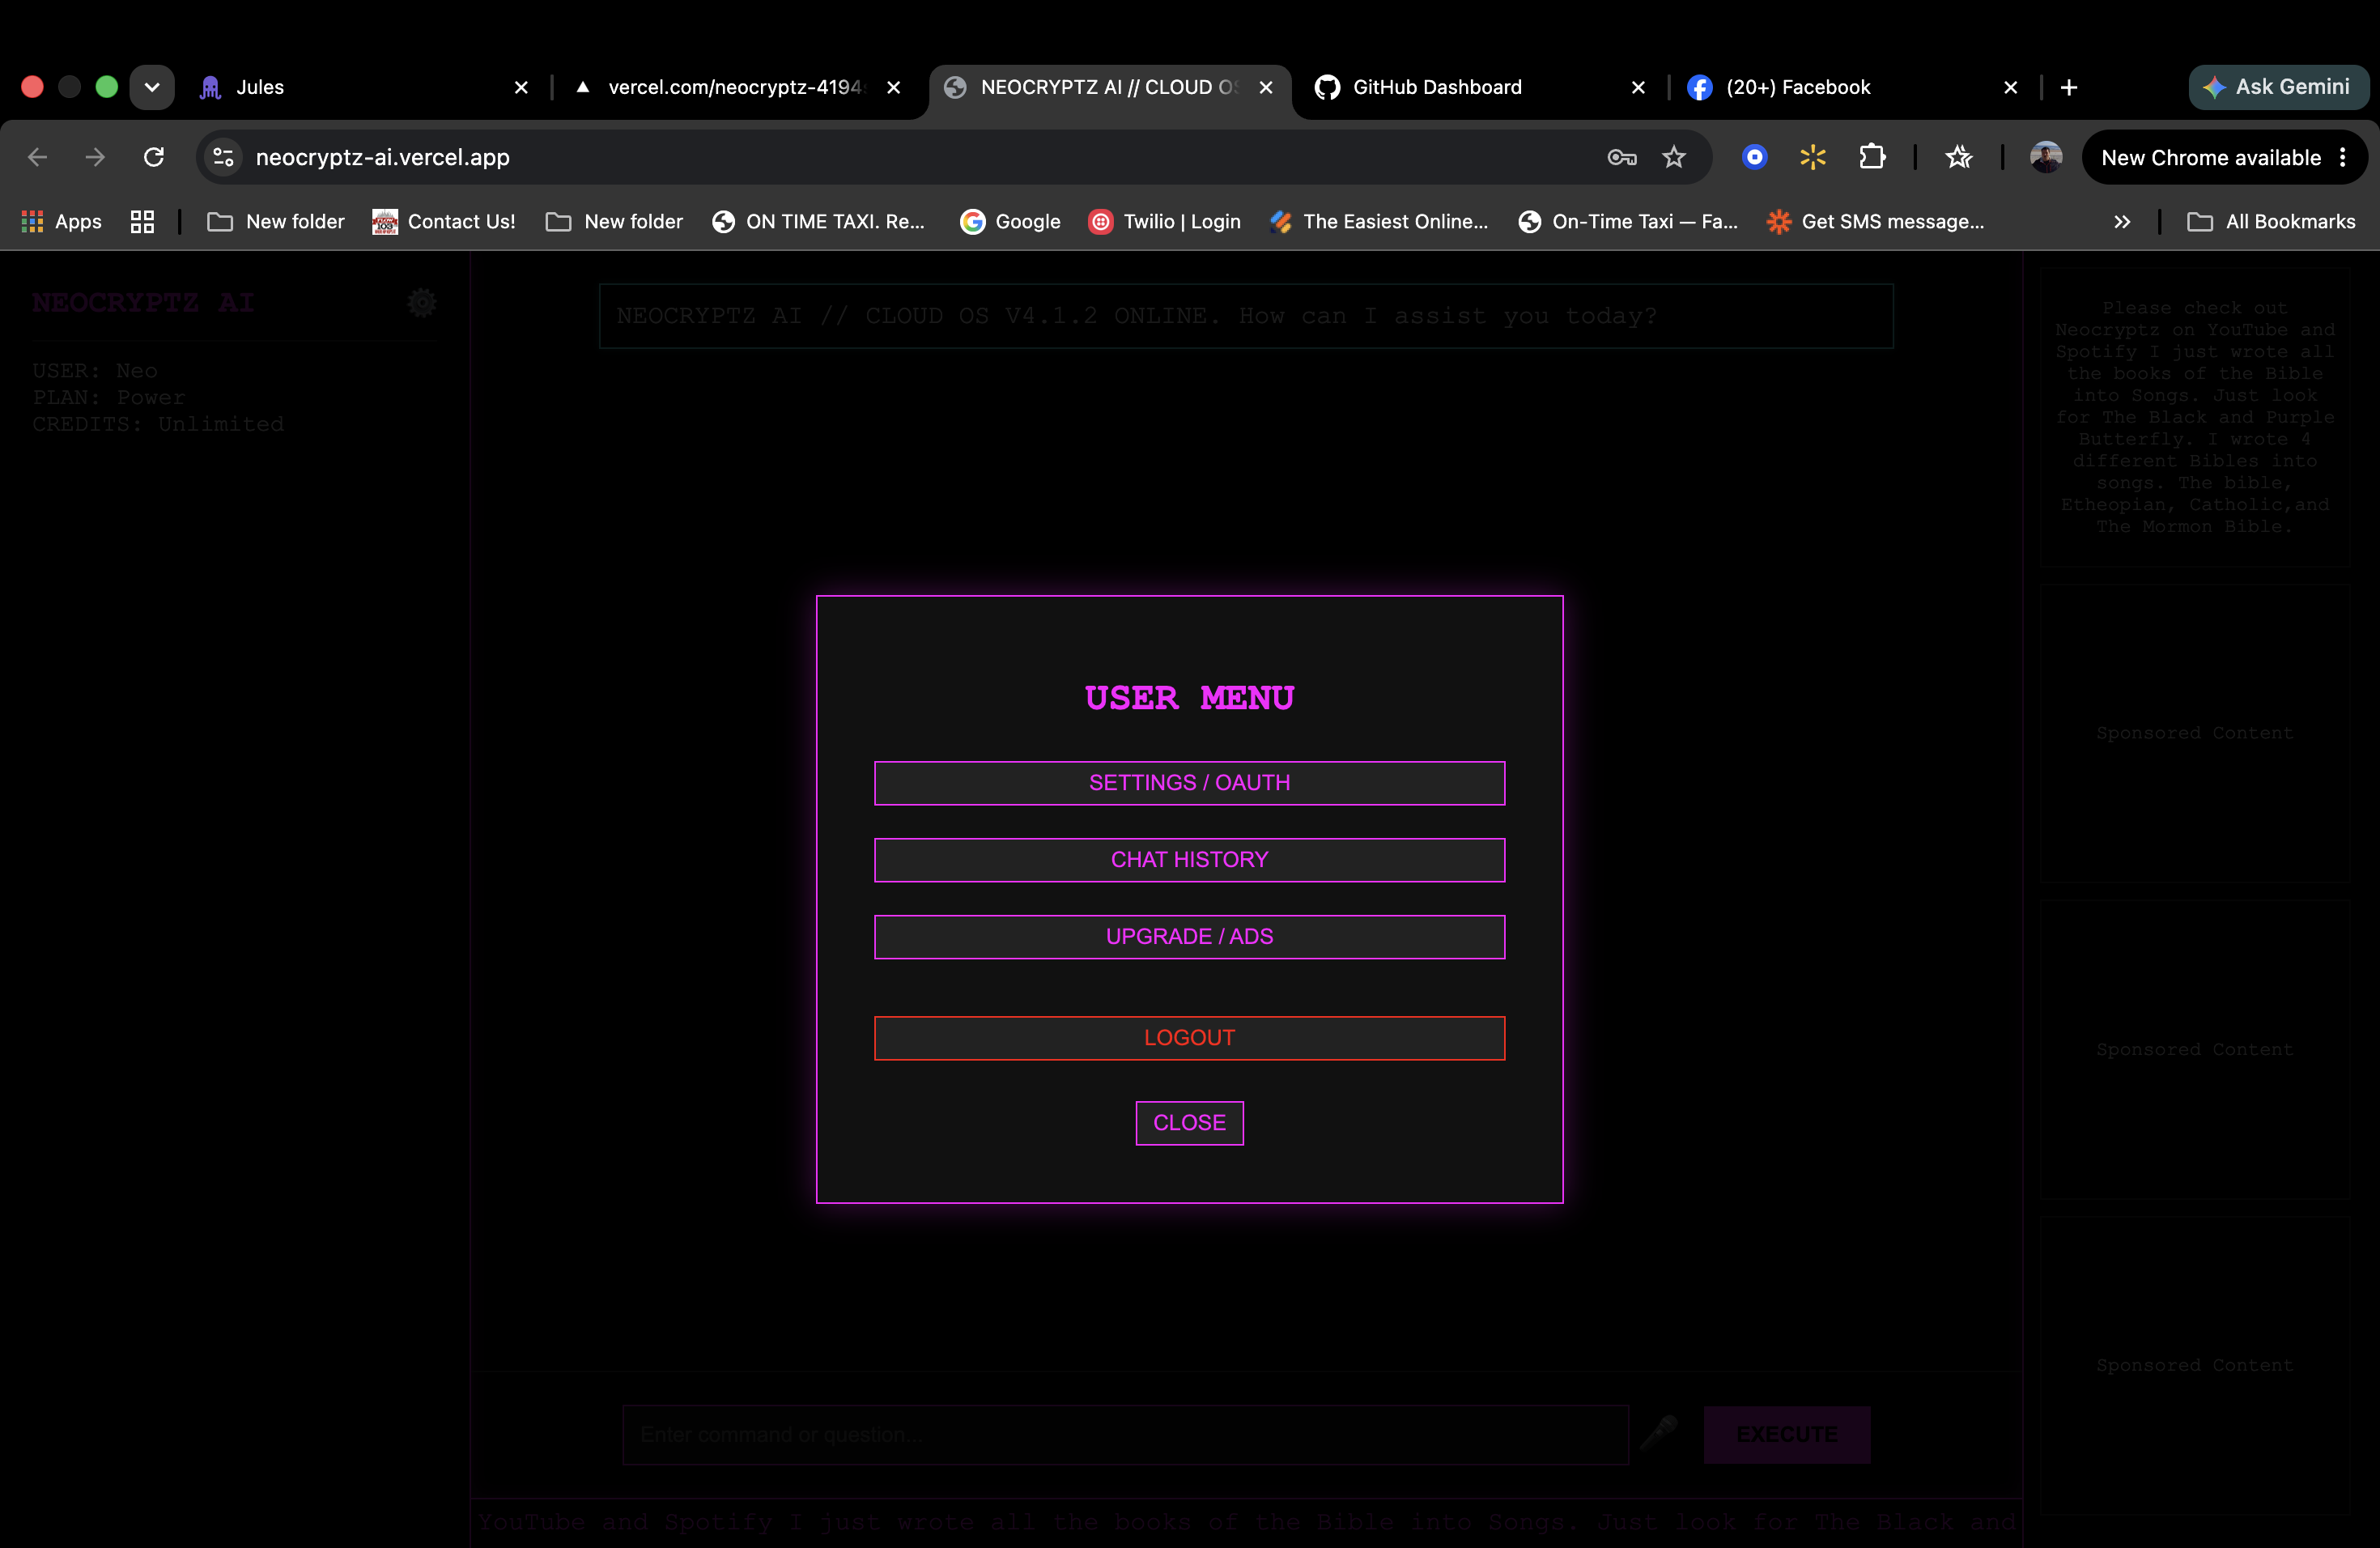Open the Extensions puzzle icon
This screenshot has width=2380, height=1548.
1872,157
